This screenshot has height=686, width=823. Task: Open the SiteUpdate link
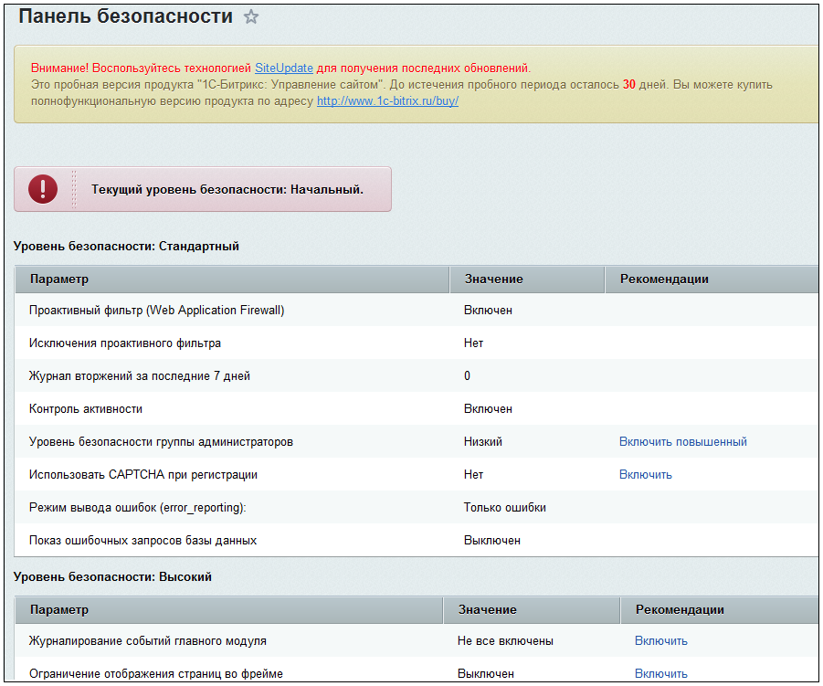tap(284, 69)
